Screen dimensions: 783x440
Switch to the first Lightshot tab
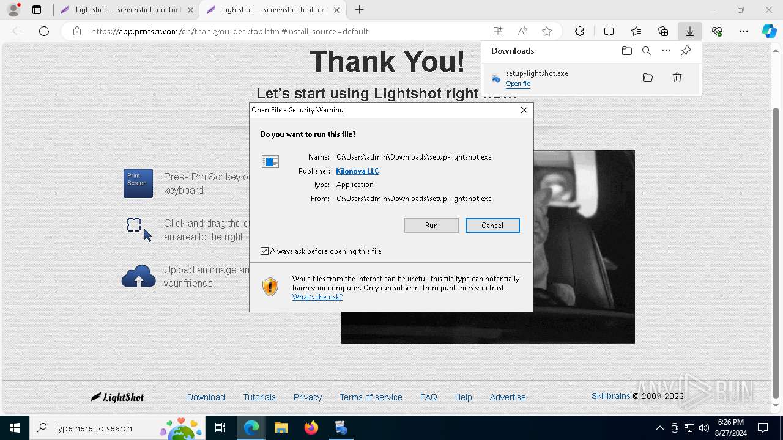coord(125,10)
